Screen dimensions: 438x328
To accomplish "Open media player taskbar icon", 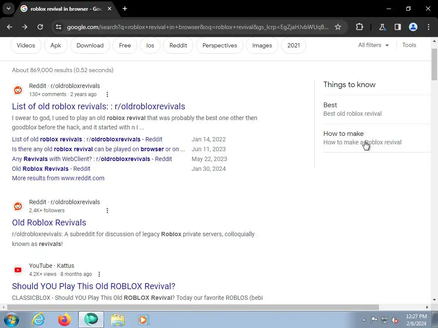I will point(144,319).
